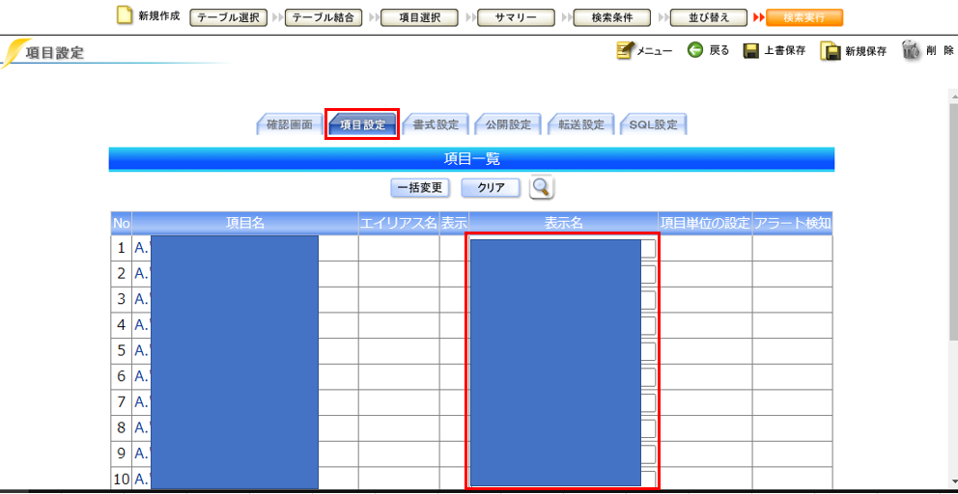Open the サマリー step

click(x=516, y=17)
